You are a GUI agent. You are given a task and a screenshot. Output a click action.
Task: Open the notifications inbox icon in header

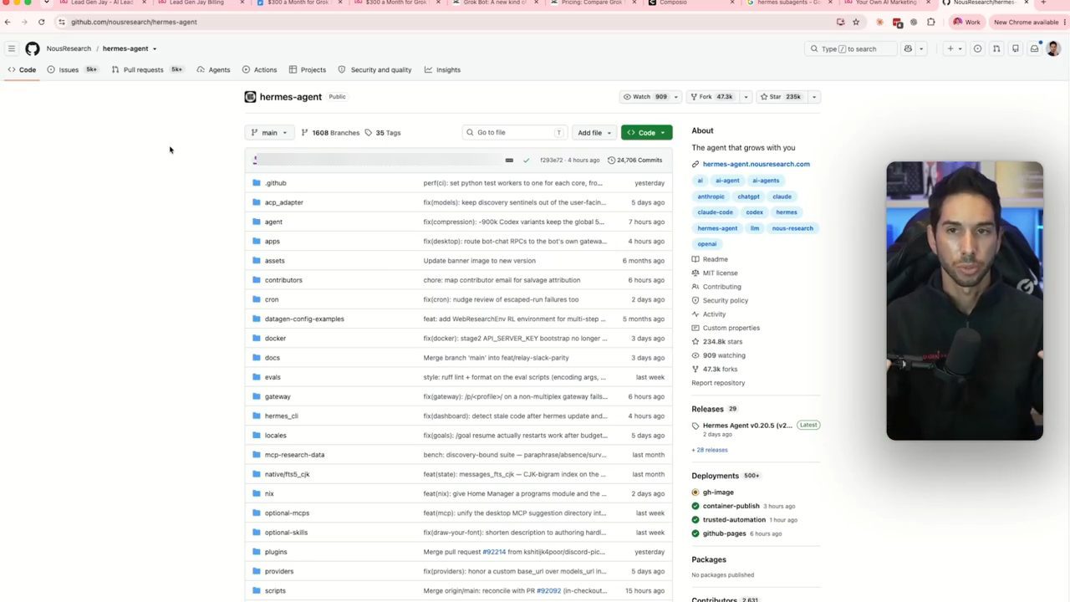tap(1034, 48)
